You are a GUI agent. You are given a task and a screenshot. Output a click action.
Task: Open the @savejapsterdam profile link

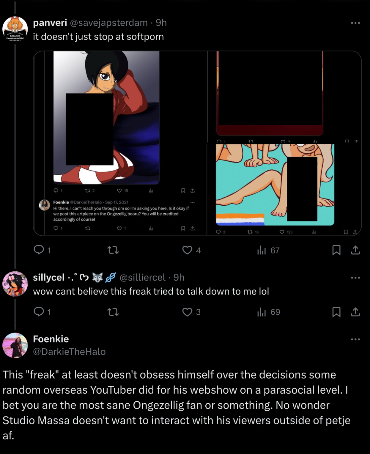point(108,23)
